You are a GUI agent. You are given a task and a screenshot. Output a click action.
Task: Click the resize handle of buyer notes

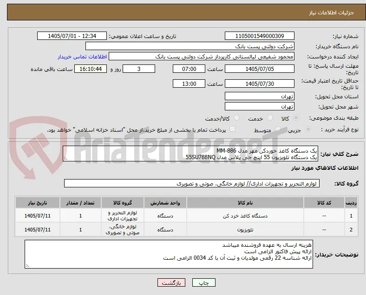click(27, 266)
